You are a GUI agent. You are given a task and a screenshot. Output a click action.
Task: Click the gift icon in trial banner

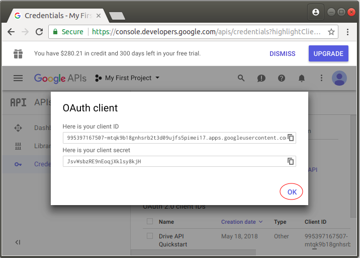(x=18, y=54)
